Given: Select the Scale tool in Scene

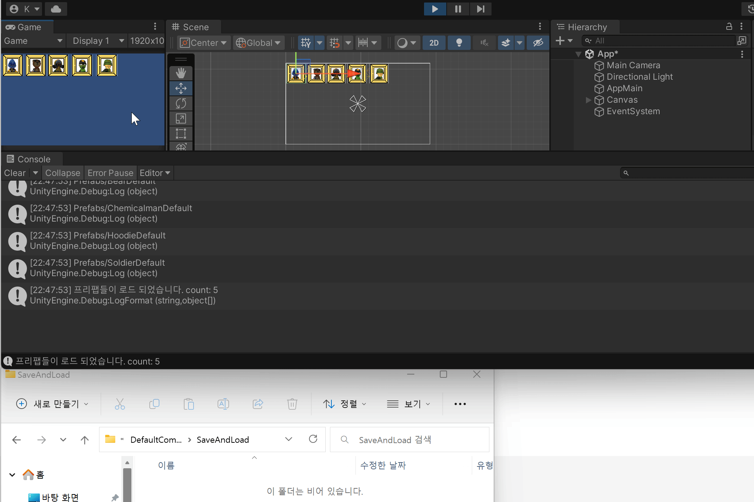Looking at the screenshot, I should (x=181, y=118).
